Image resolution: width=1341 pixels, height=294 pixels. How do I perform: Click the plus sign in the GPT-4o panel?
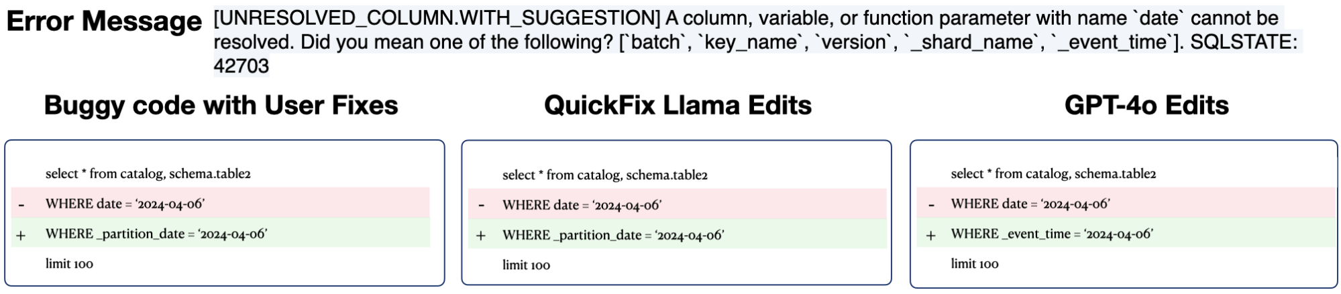[x=931, y=235]
